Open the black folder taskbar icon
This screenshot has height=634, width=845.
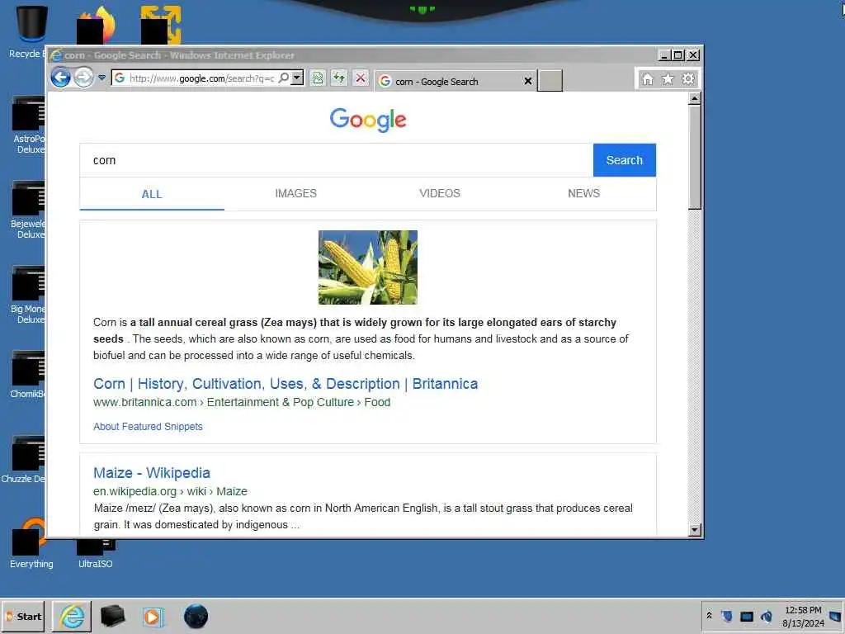(x=112, y=616)
